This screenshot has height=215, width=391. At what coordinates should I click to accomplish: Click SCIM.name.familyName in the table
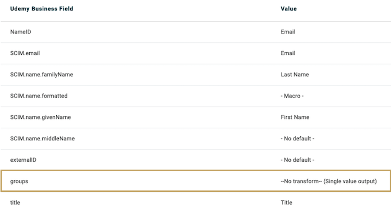[x=41, y=75]
